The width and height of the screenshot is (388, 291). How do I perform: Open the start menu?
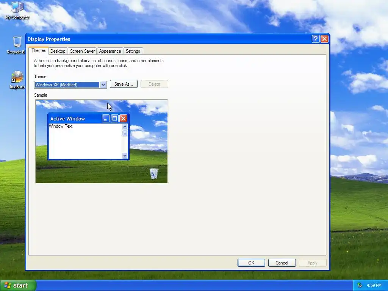coord(18,285)
